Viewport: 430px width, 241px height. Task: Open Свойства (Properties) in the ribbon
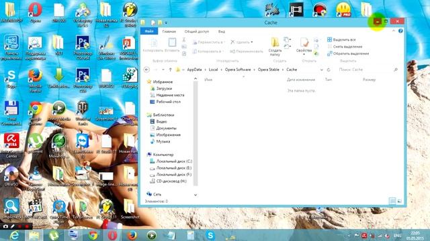coord(304,43)
